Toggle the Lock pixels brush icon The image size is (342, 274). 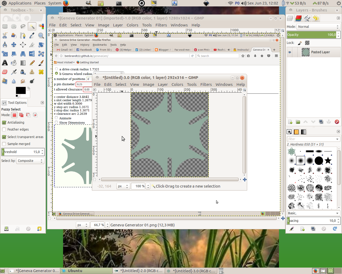pos(300,43)
